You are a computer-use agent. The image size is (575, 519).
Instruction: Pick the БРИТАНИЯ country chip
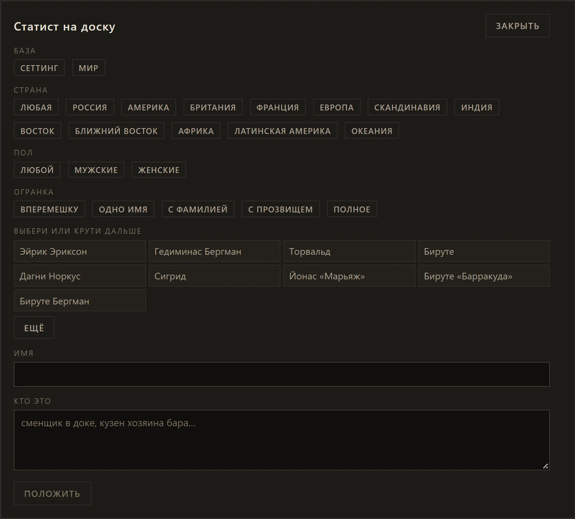[x=213, y=107]
